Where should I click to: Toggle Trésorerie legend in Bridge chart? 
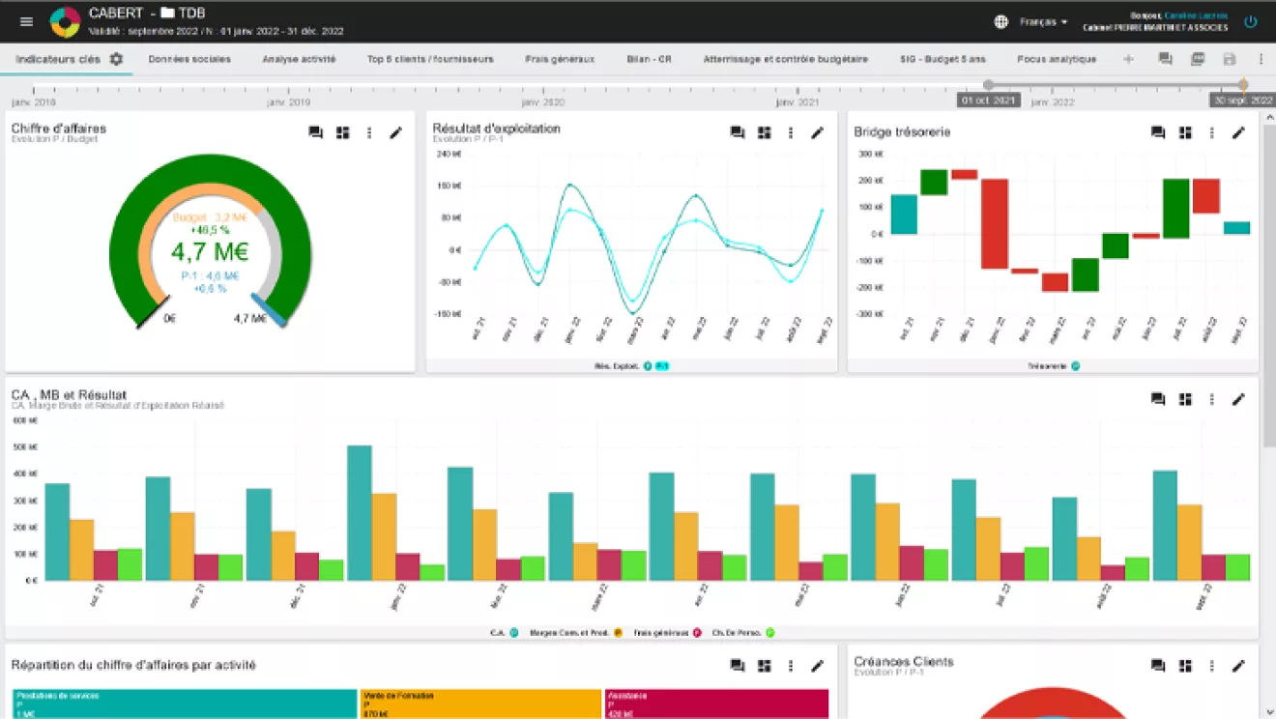coord(1054,366)
